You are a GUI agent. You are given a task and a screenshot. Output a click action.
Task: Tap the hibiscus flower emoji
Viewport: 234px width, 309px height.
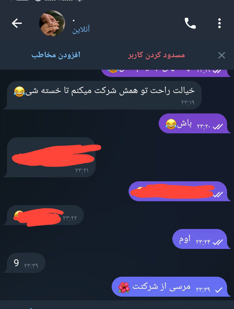(124, 287)
